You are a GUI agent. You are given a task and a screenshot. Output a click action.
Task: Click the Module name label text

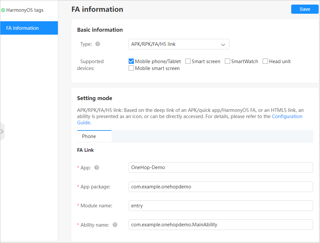tap(96, 206)
